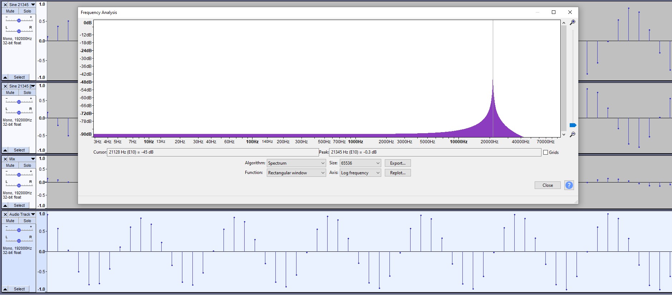Collapse the first Sine 21345 track
The image size is (672, 295).
pos(5,77)
